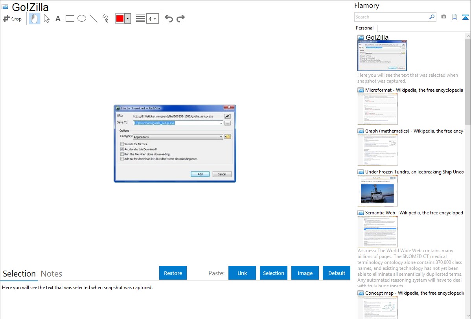Open Under Frozen Tundra snapshot title
This screenshot has width=471, height=319.
[414, 171]
